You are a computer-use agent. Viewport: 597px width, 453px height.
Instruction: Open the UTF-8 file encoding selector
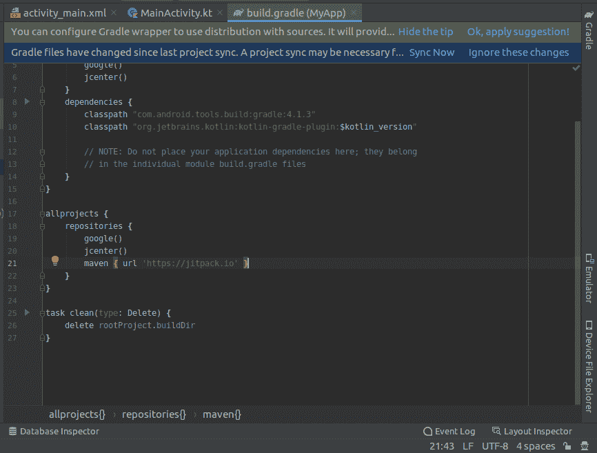[x=494, y=446]
